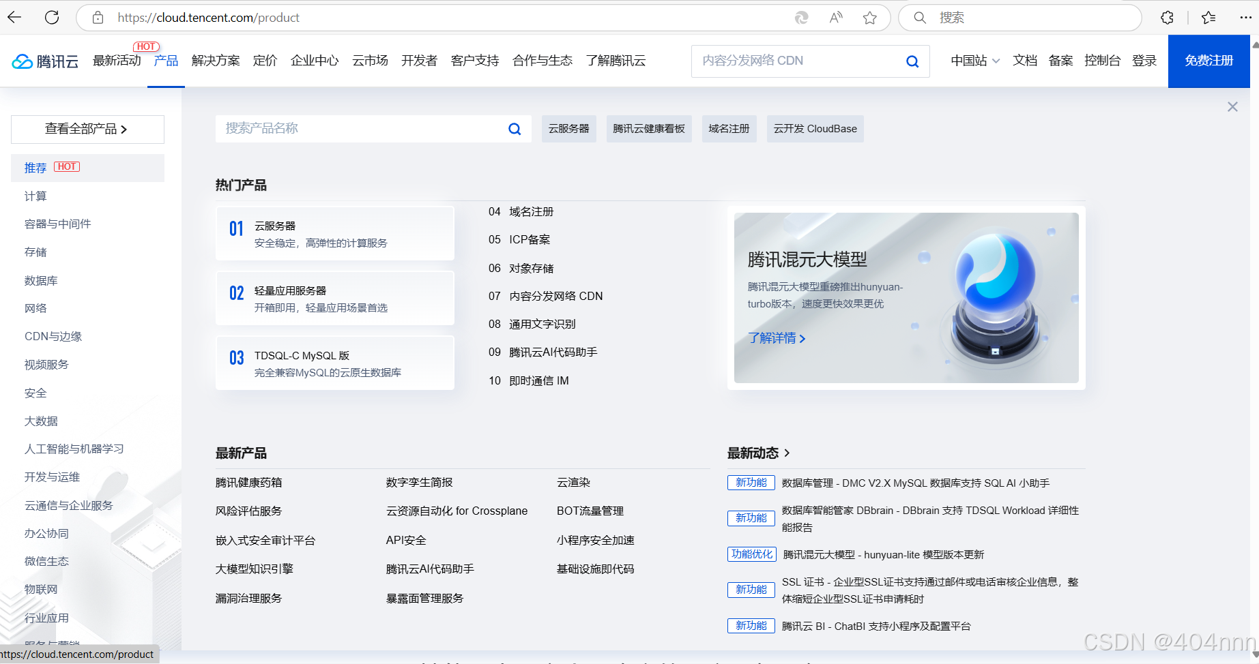1259x664 pixels.
Task: Click the magnifier in the CDN search box
Action: (x=912, y=61)
